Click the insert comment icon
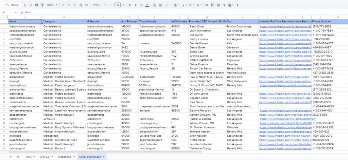The height and width of the screenshot is (160, 348). click(213, 5)
